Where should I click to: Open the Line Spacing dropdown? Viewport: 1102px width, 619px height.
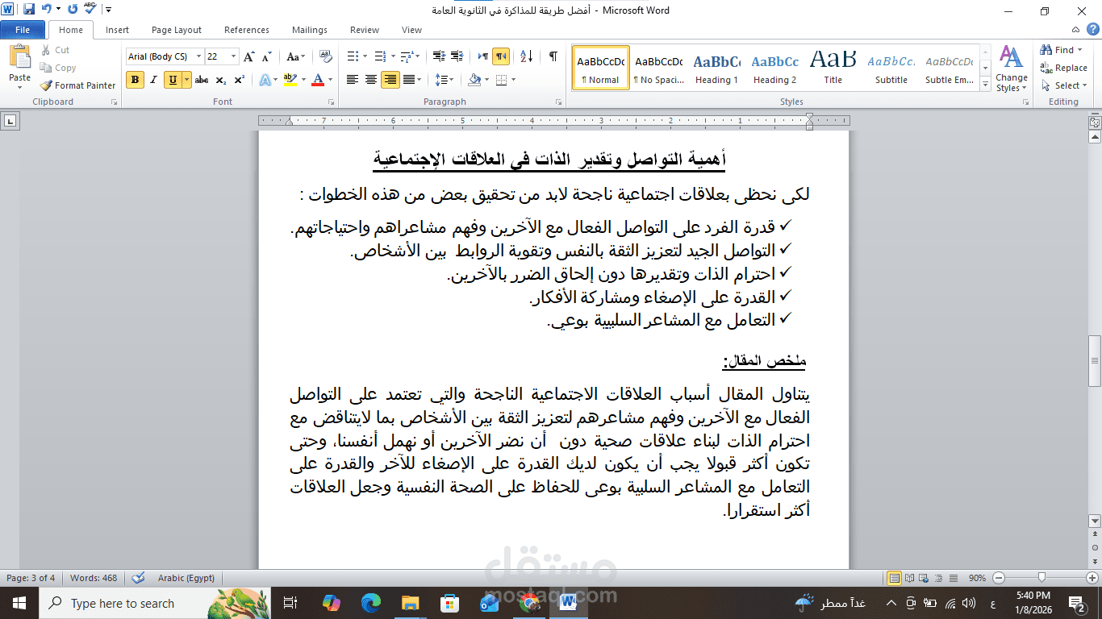[x=445, y=80]
